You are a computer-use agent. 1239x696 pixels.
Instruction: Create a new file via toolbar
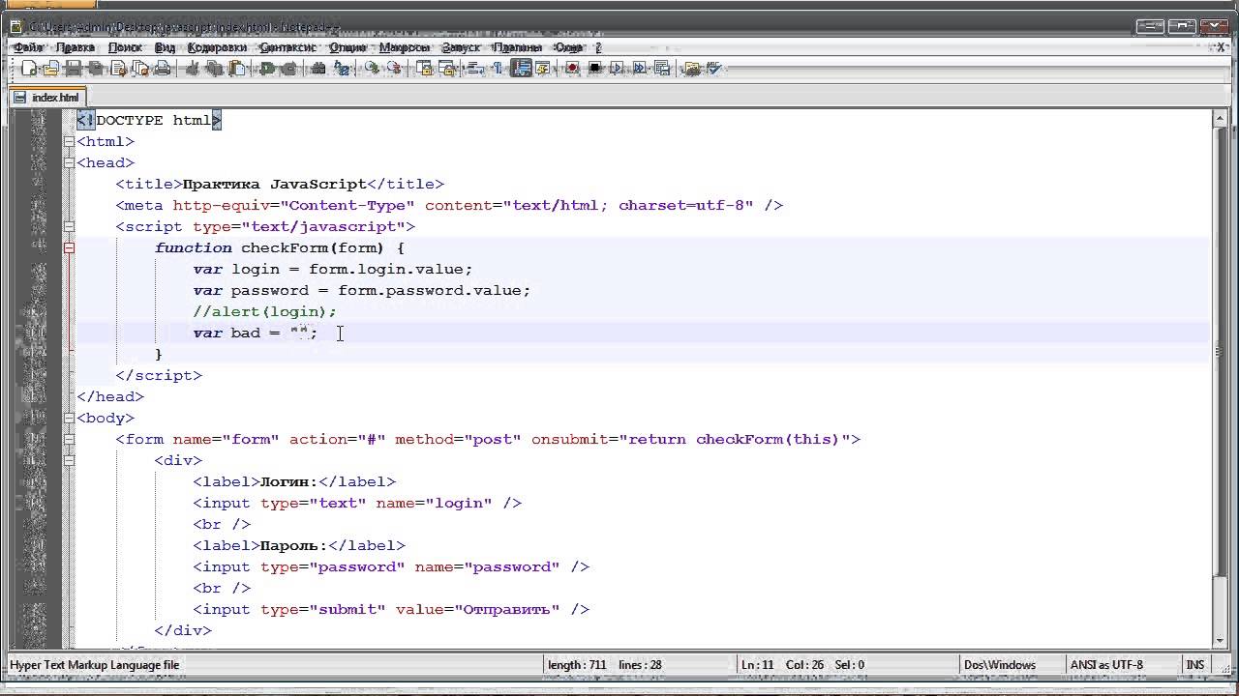pos(29,69)
